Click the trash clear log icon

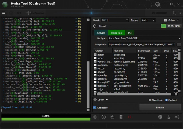[x=121, y=117]
